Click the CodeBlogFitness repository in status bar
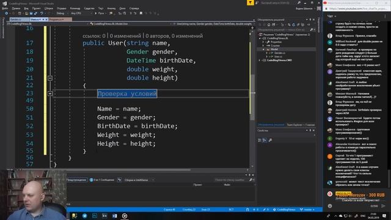This screenshot has height=220, width=391. pyautogui.click(x=284, y=210)
